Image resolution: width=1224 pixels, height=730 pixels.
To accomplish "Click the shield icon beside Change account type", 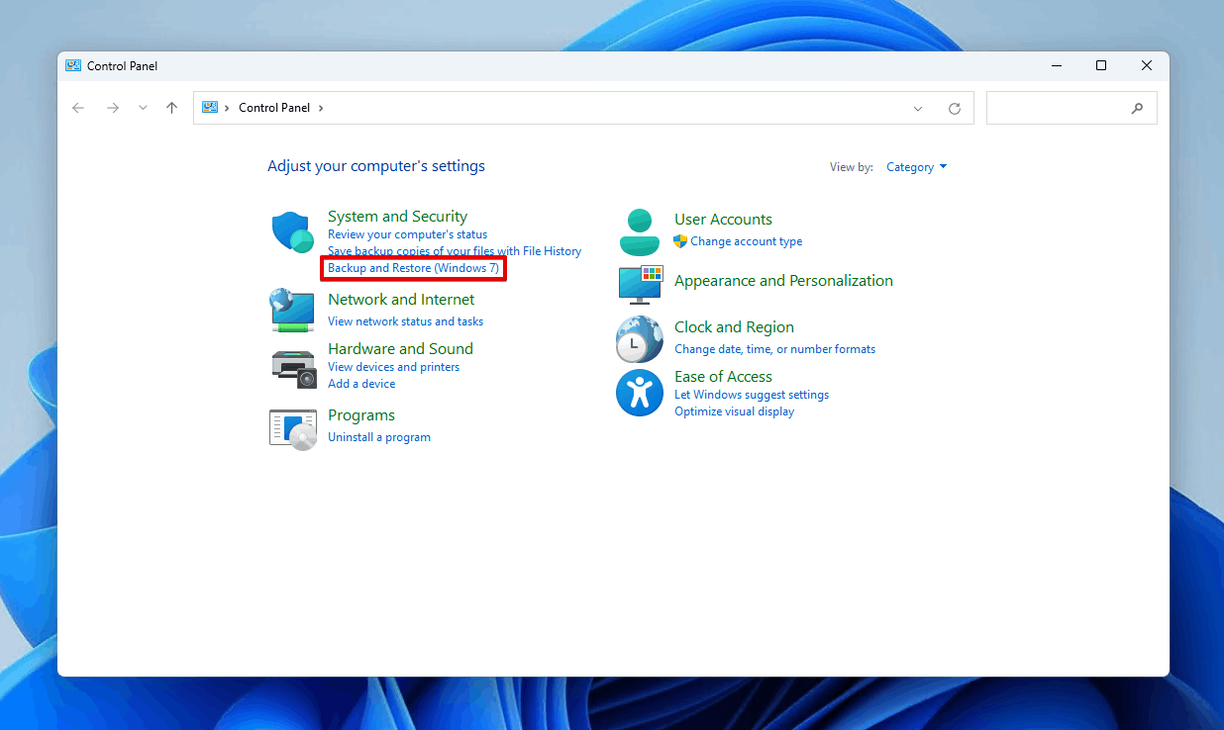I will click(680, 241).
